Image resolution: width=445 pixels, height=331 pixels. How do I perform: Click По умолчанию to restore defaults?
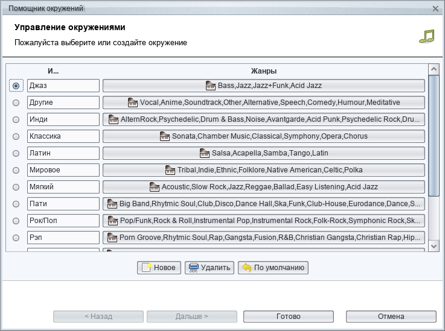(273, 268)
